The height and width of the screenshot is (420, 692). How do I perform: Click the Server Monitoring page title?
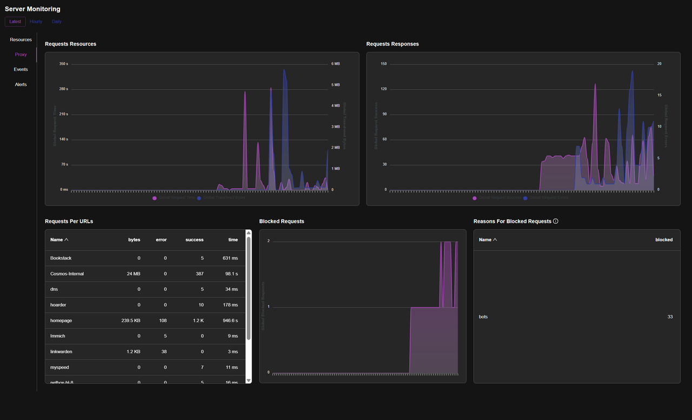[x=32, y=9]
